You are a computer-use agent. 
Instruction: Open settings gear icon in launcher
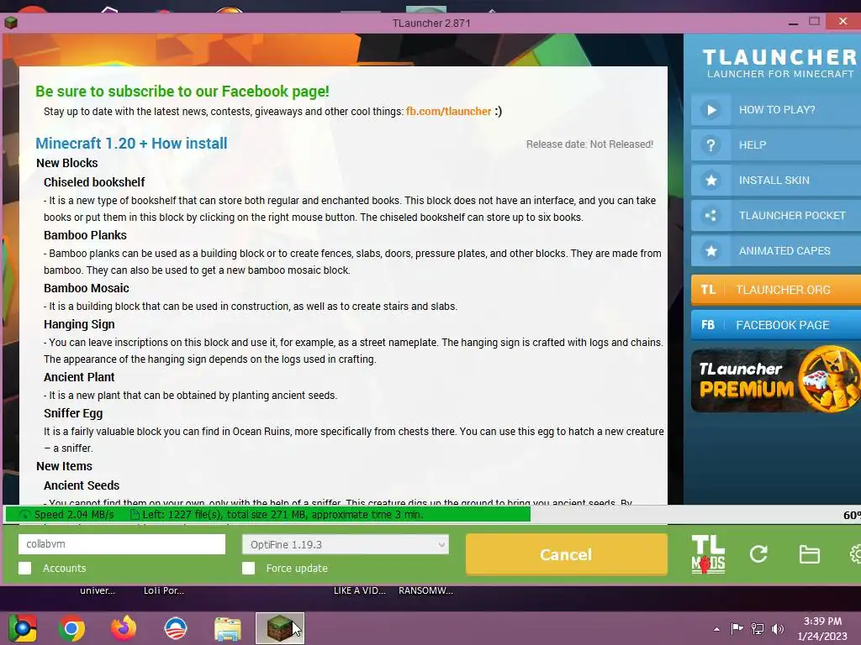point(855,554)
